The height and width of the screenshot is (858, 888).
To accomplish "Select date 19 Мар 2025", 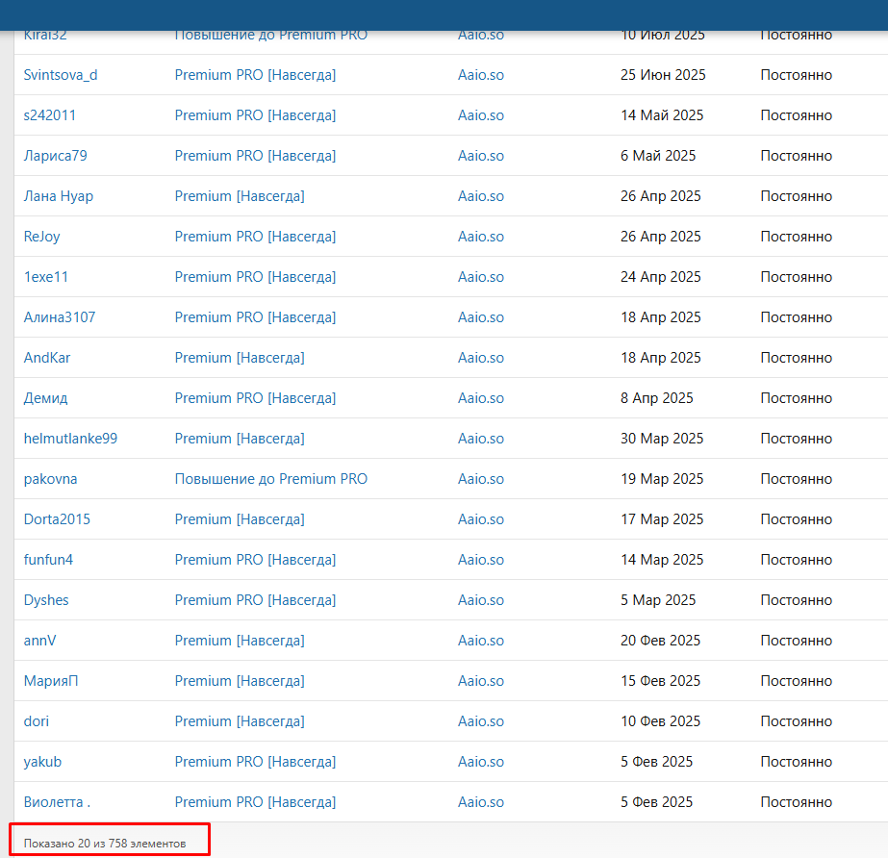I will pyautogui.click(x=662, y=479).
